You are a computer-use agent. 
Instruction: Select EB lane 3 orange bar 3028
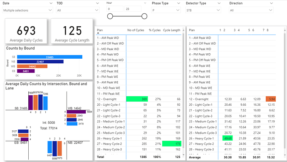[x=23, y=135]
